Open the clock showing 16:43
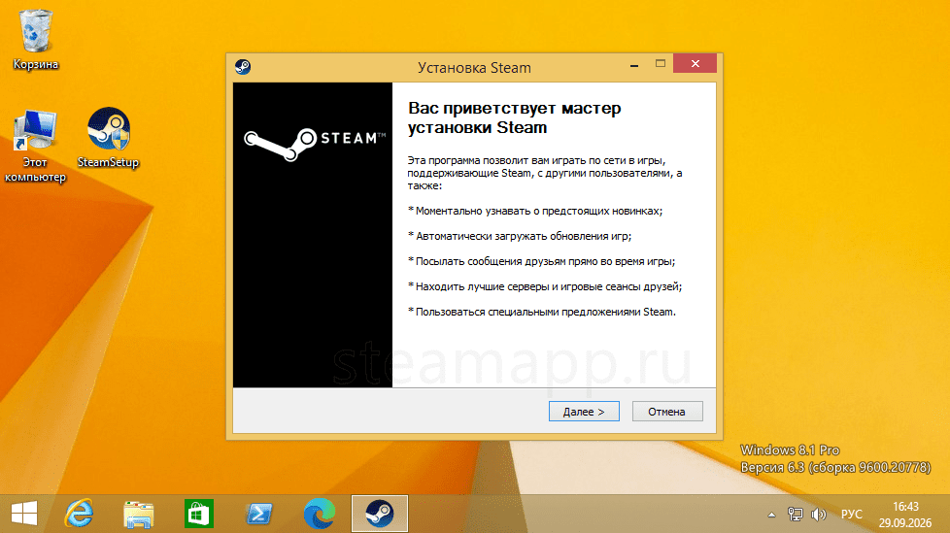 (x=905, y=515)
